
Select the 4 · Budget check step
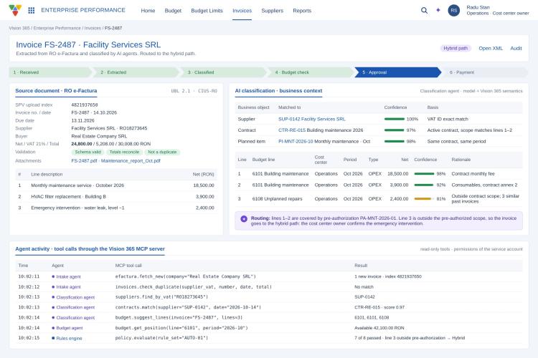312,72
